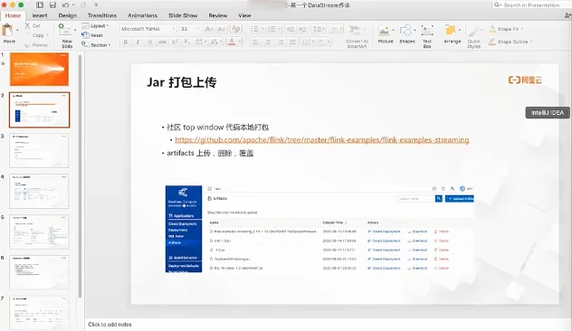Screen dimensions: 572x331
Task: Open the New Slide dropdown arrow
Action: (75, 30)
